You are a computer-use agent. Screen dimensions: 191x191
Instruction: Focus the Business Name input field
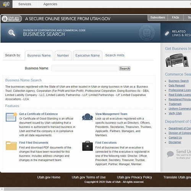85,68
